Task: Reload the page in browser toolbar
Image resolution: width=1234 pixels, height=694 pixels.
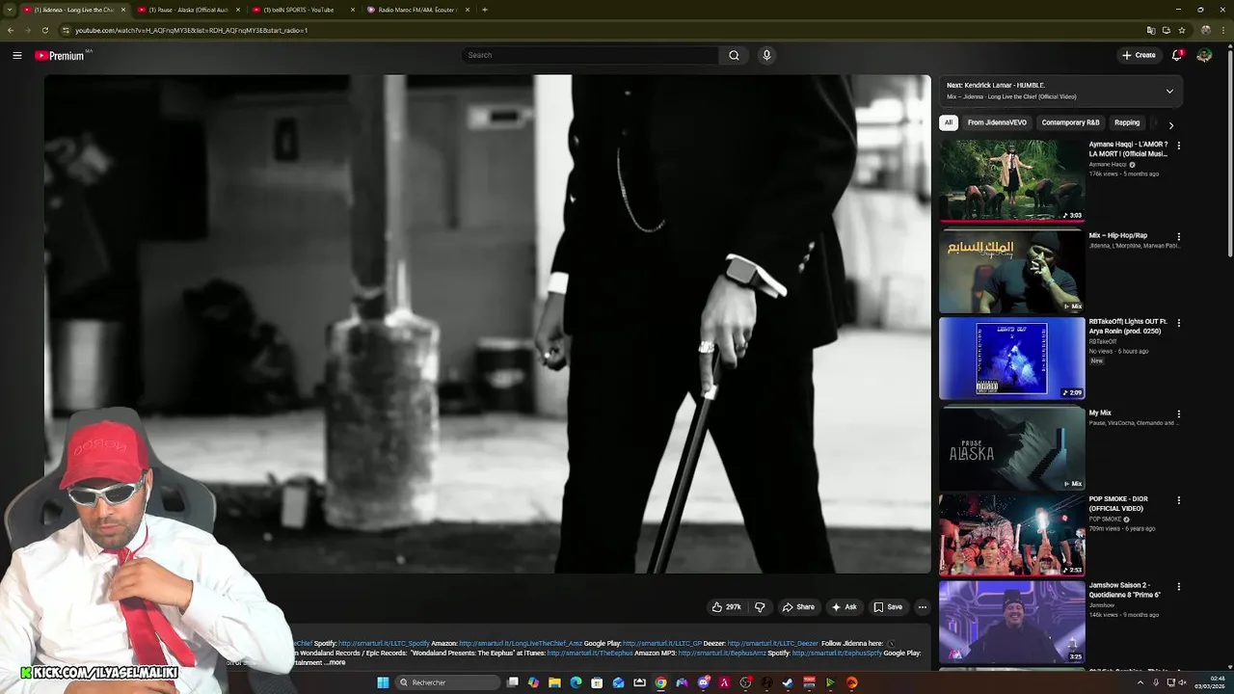Action: coord(44,30)
